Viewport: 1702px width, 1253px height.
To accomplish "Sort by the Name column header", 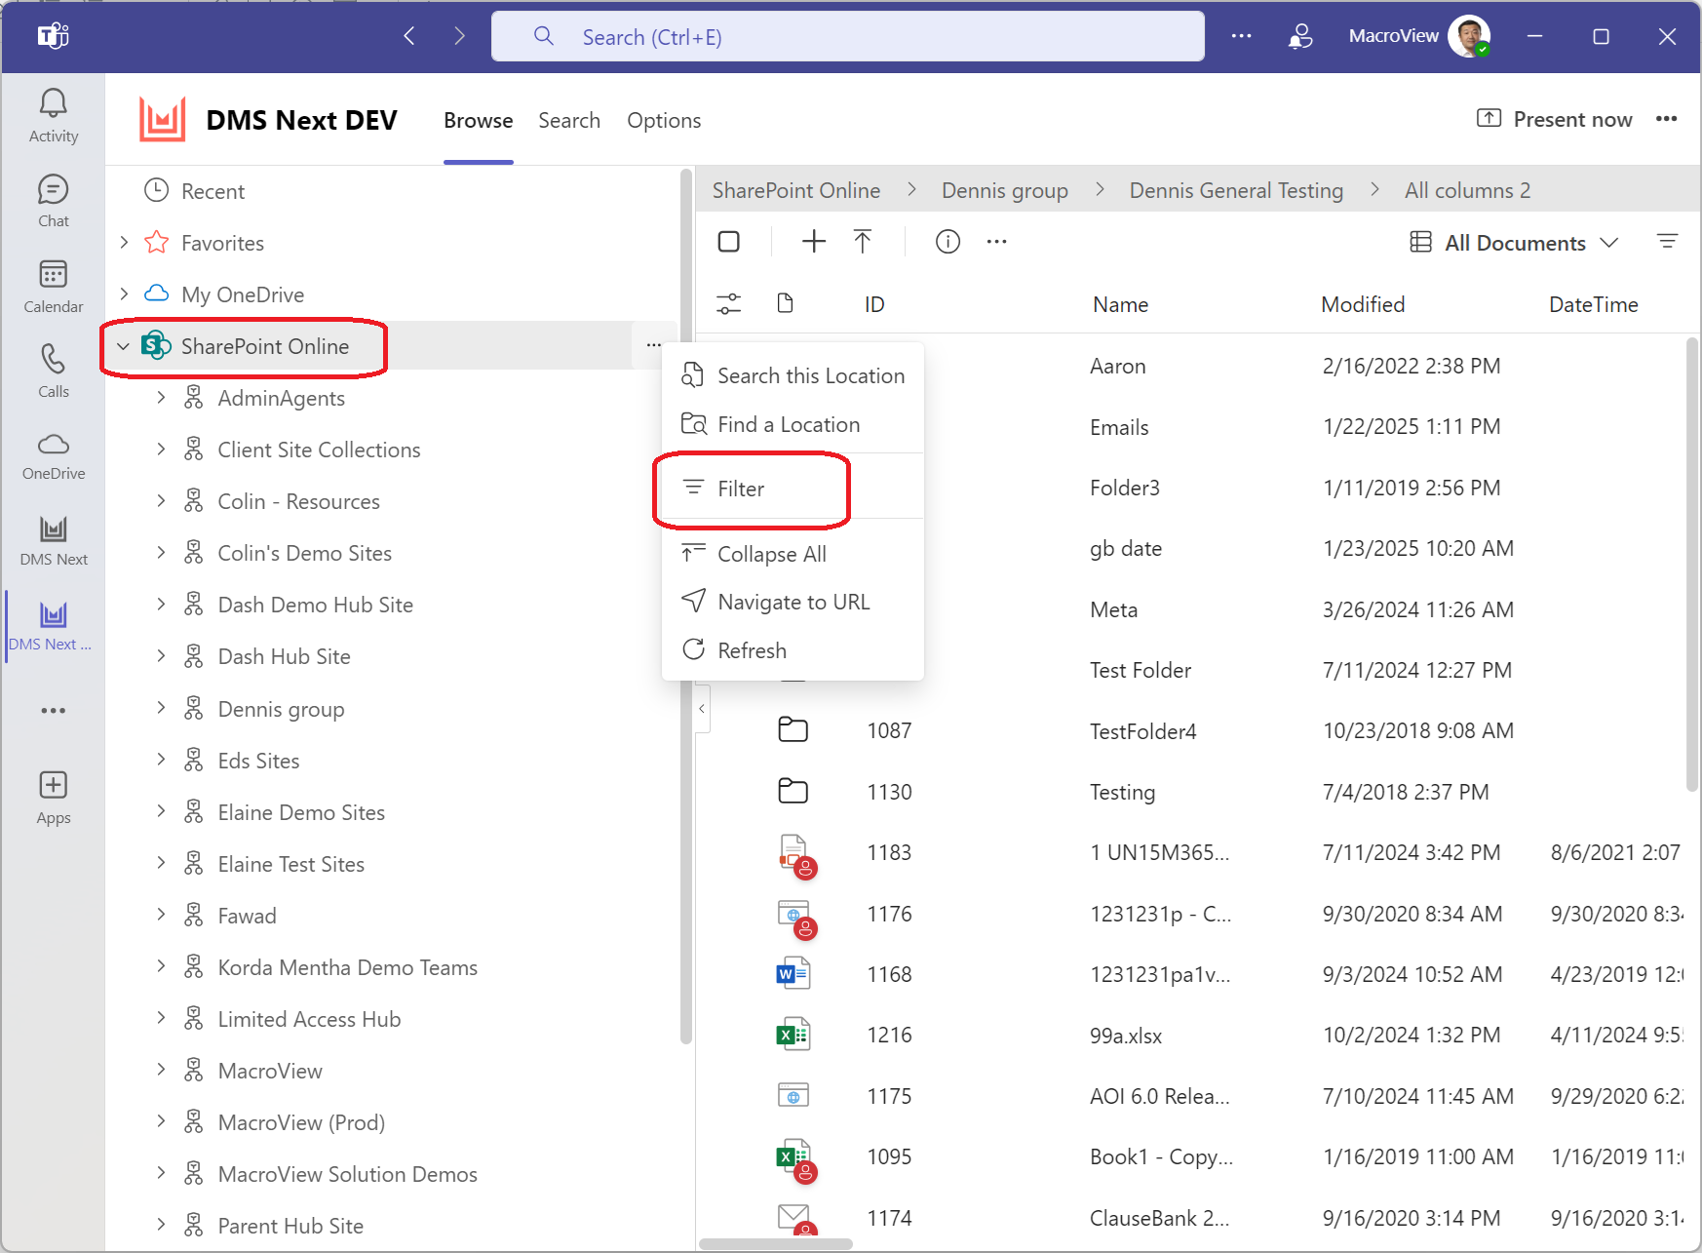I will [x=1120, y=304].
